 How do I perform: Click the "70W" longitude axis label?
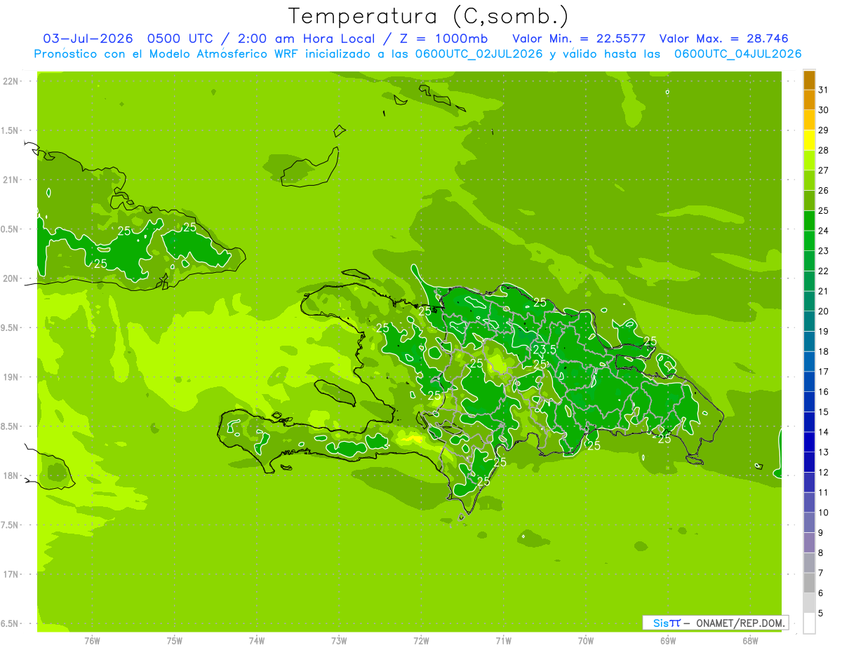pyautogui.click(x=586, y=640)
